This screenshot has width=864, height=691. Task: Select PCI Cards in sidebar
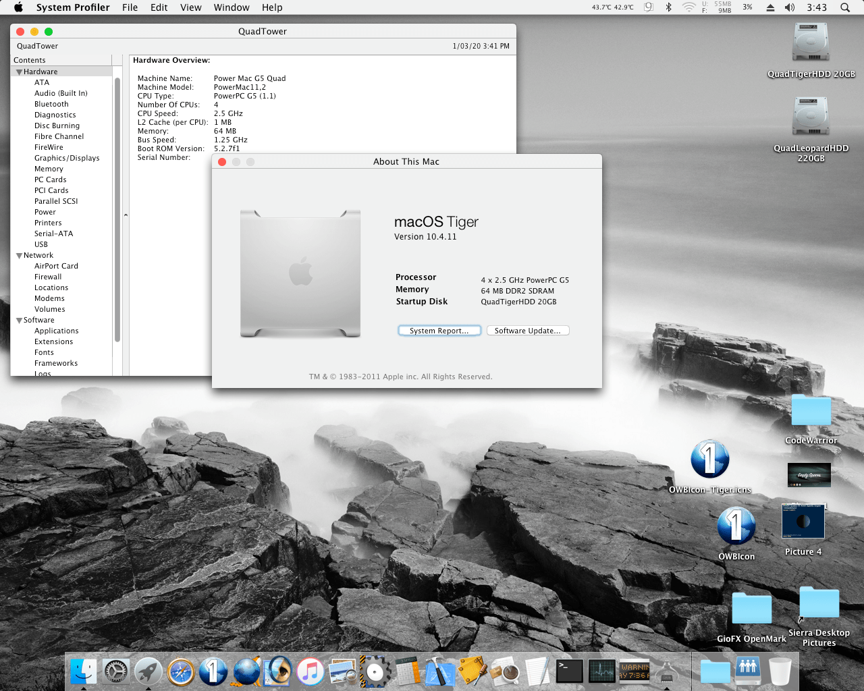pyautogui.click(x=51, y=190)
